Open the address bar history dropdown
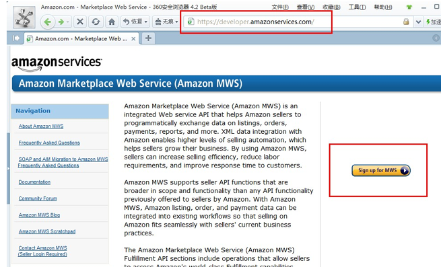441x267 pixels. (x=418, y=22)
